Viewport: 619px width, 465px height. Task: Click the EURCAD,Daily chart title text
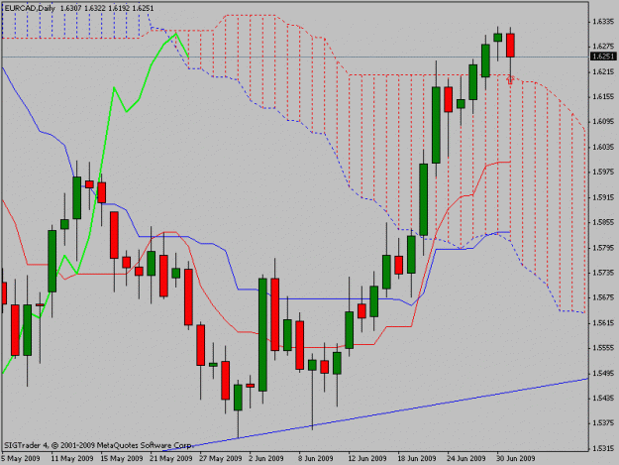tap(30, 8)
